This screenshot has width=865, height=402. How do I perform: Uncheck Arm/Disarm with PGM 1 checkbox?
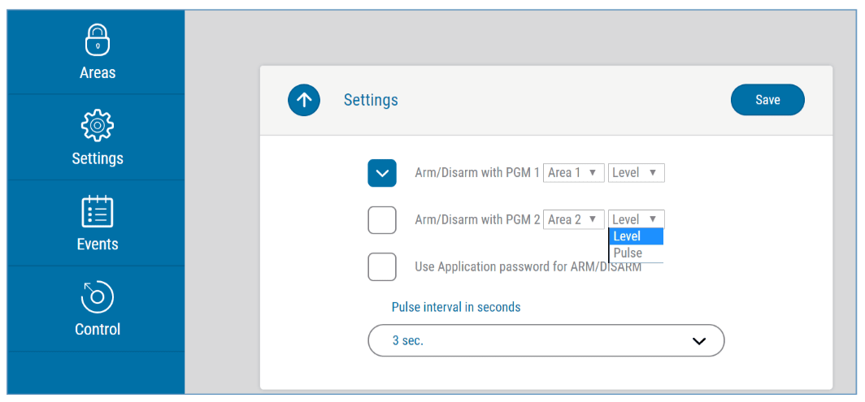click(382, 173)
